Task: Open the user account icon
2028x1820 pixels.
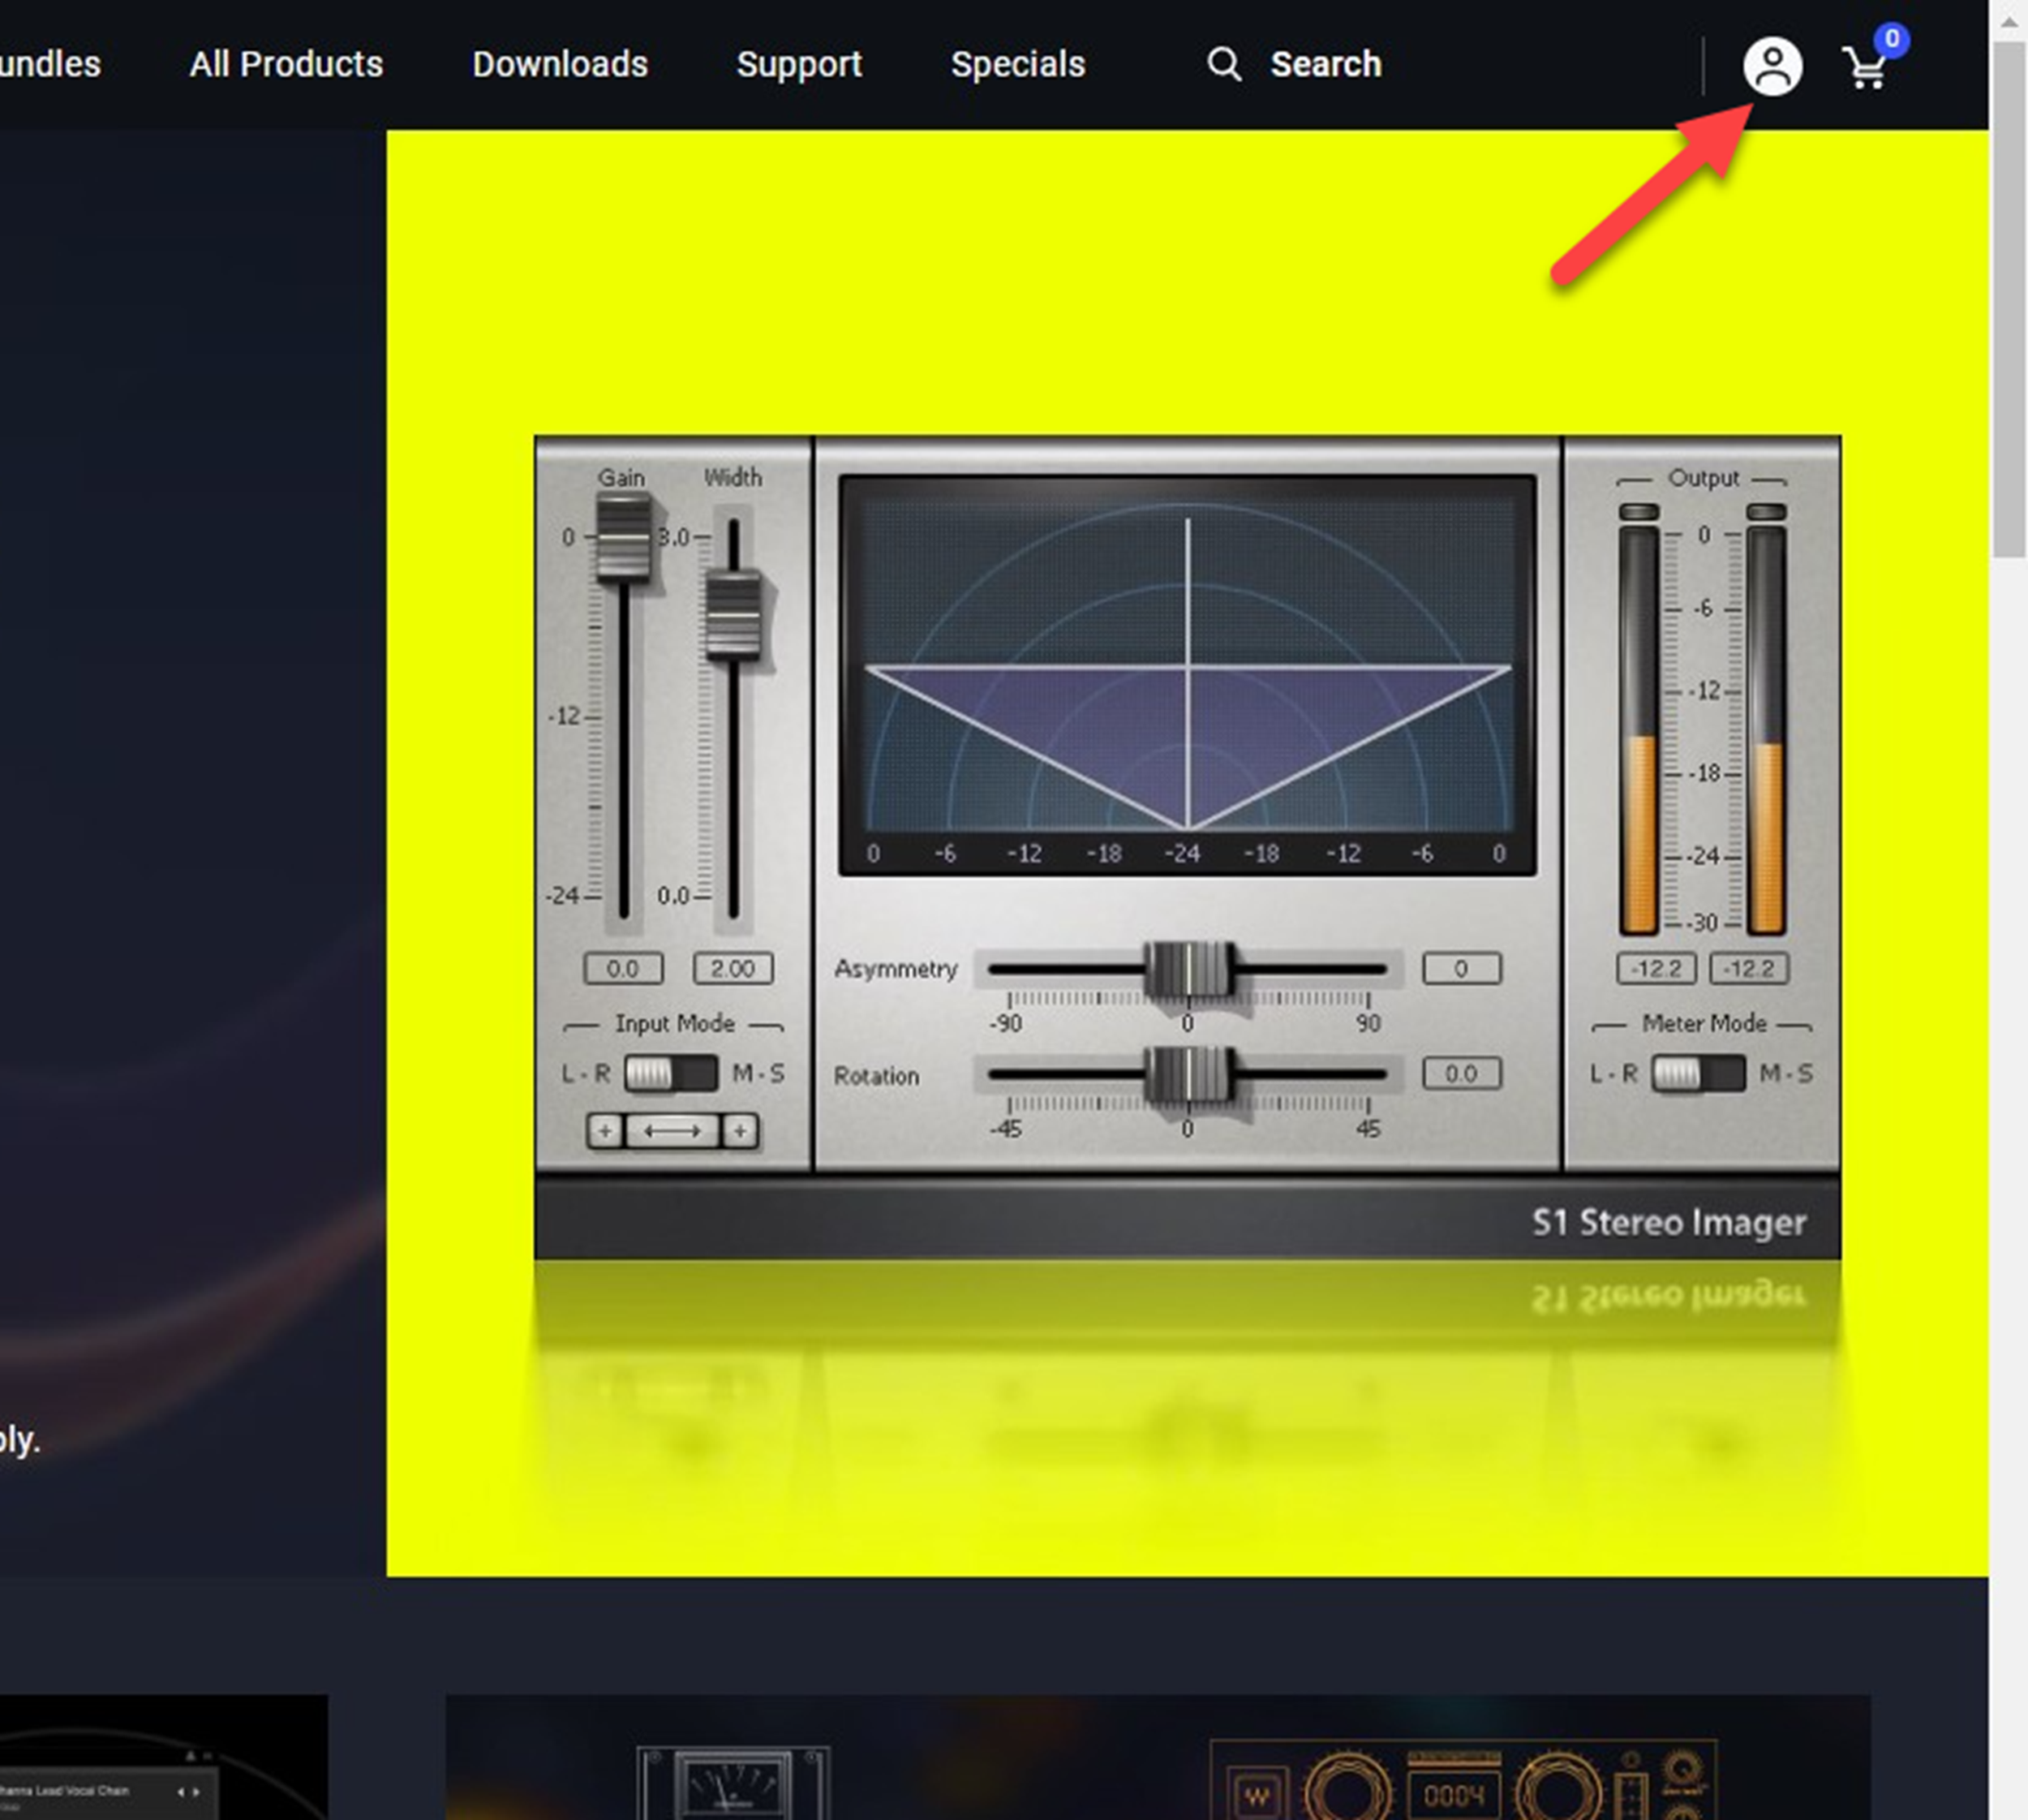Action: [1772, 66]
